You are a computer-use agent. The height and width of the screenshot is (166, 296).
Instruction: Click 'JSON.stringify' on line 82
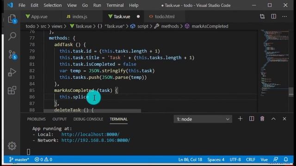tap(107, 71)
